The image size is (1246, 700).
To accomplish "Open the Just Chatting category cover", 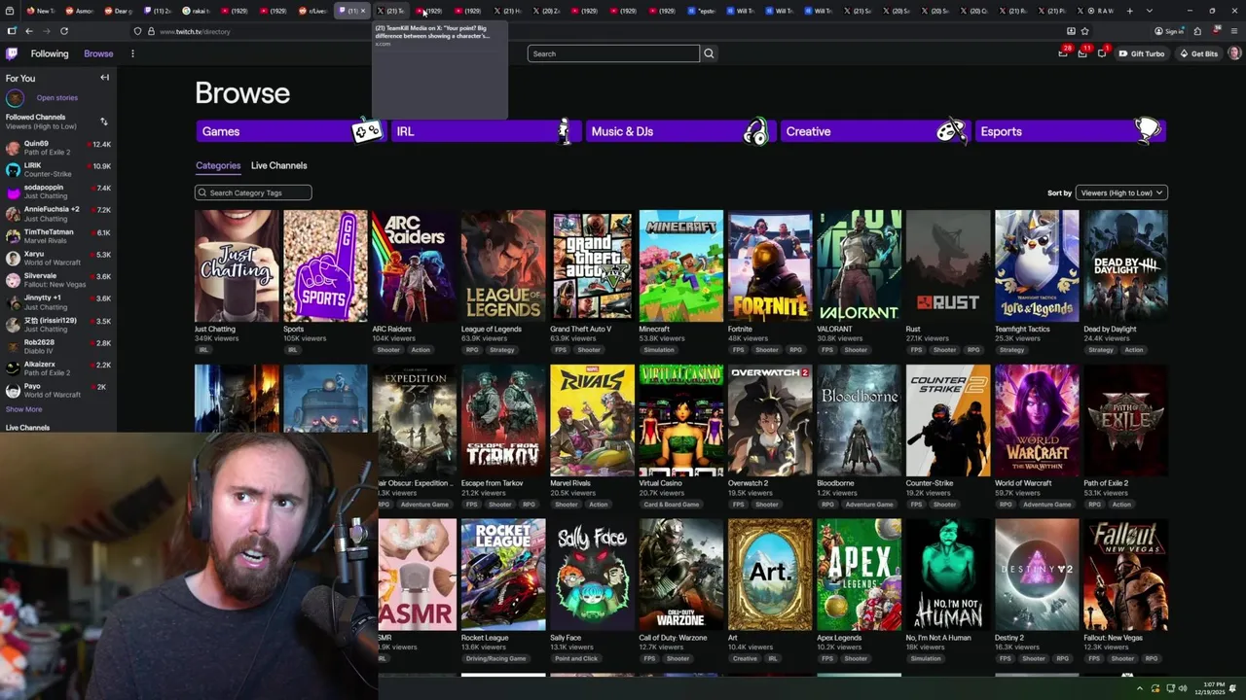I will coord(237,265).
